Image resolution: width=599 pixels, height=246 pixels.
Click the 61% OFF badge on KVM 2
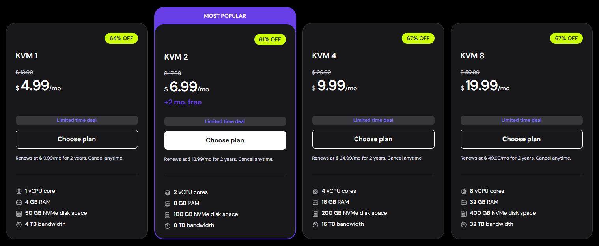(270, 39)
